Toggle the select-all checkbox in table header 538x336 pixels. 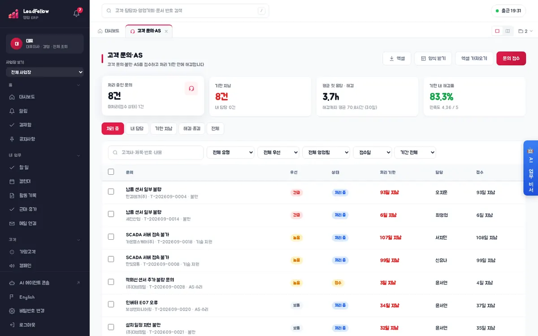tap(111, 172)
